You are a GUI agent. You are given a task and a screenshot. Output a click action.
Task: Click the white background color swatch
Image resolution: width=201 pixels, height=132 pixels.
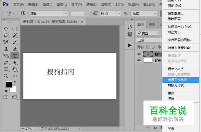[14, 90]
